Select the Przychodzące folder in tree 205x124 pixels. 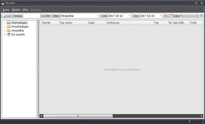(20, 26)
